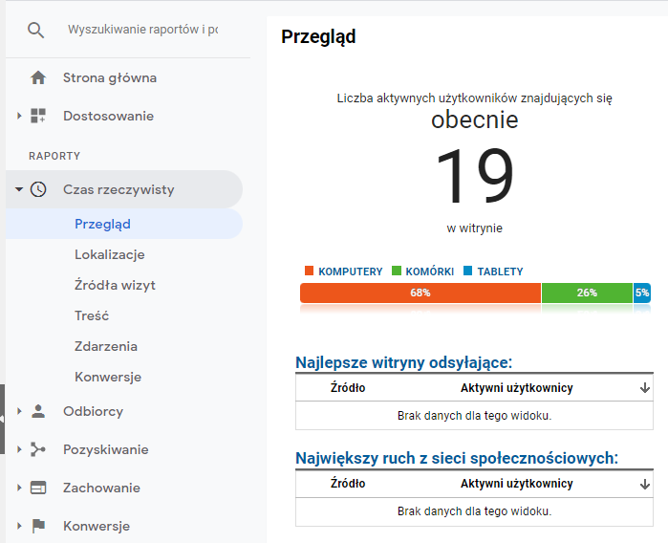This screenshot has width=668, height=543.
Task: Click the active users count 19
Action: tap(475, 176)
